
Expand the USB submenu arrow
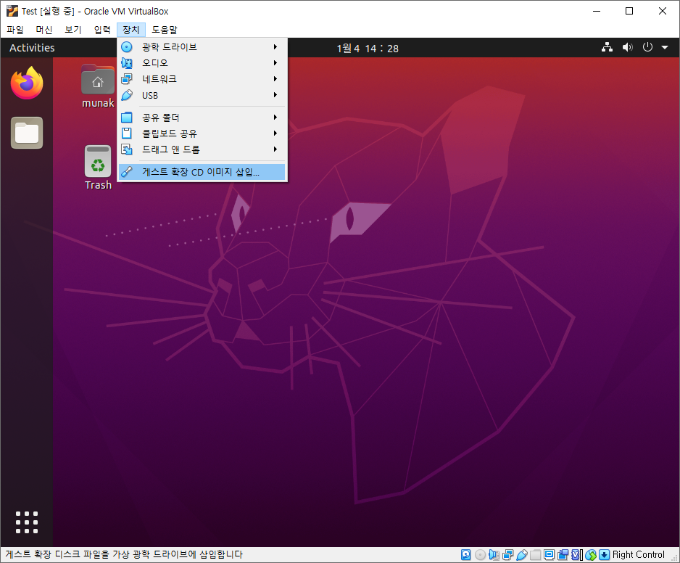[x=275, y=95]
